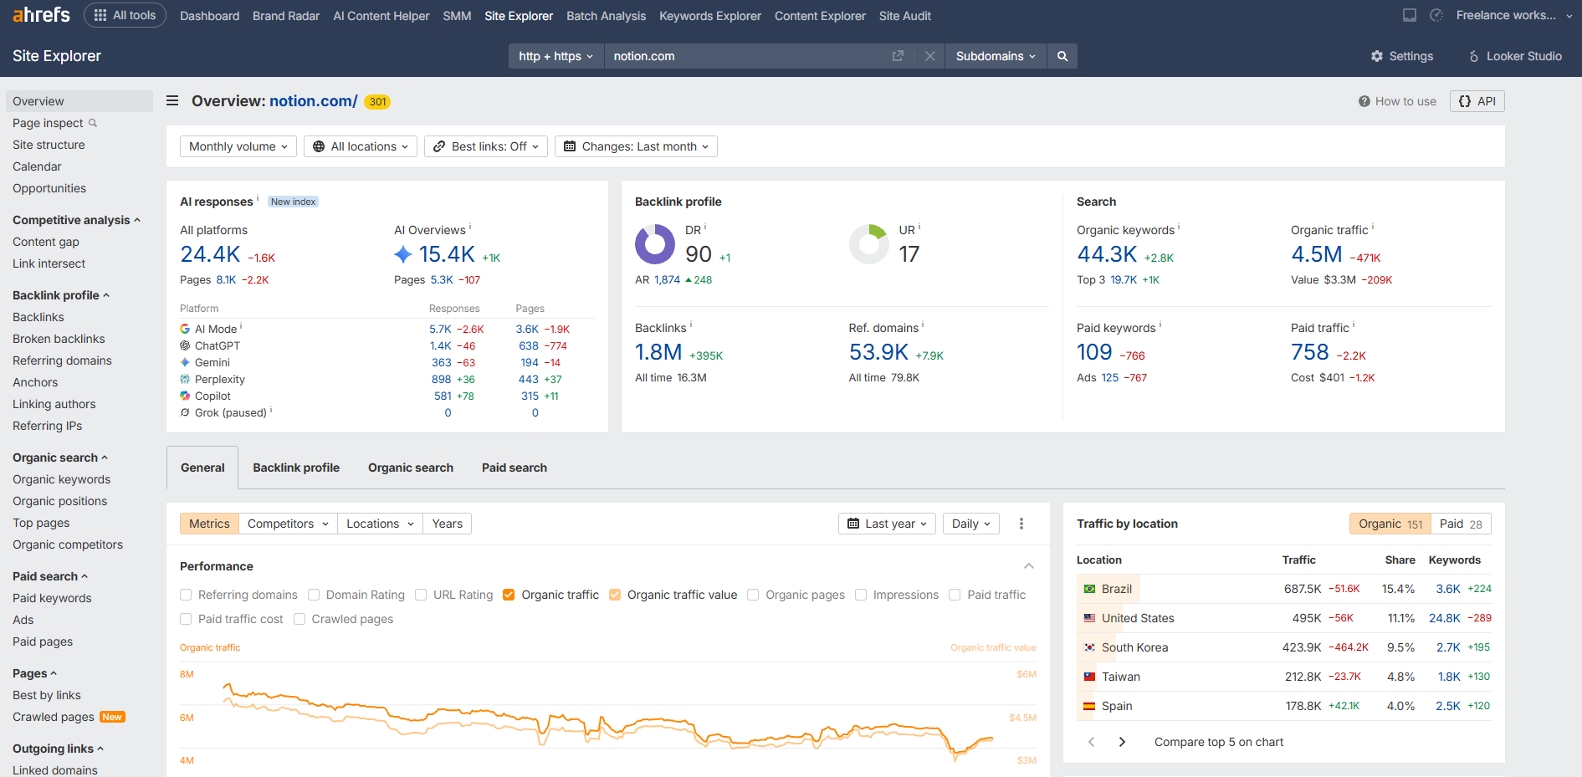The height and width of the screenshot is (777, 1582).
Task: Collapse the Performance section chevron
Action: tap(1029, 566)
